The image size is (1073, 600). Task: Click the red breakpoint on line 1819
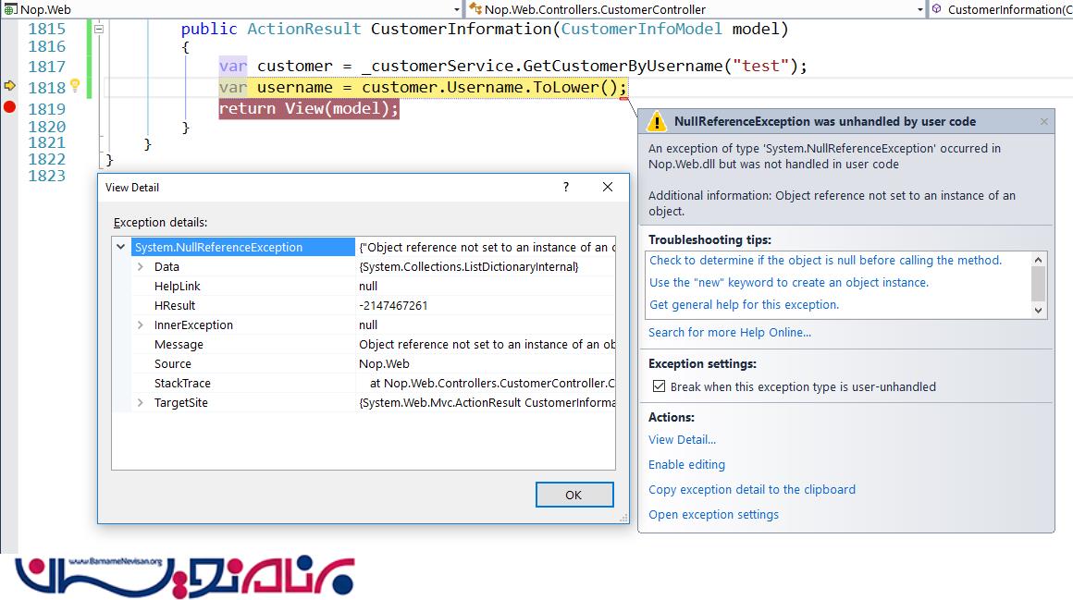pos(9,107)
